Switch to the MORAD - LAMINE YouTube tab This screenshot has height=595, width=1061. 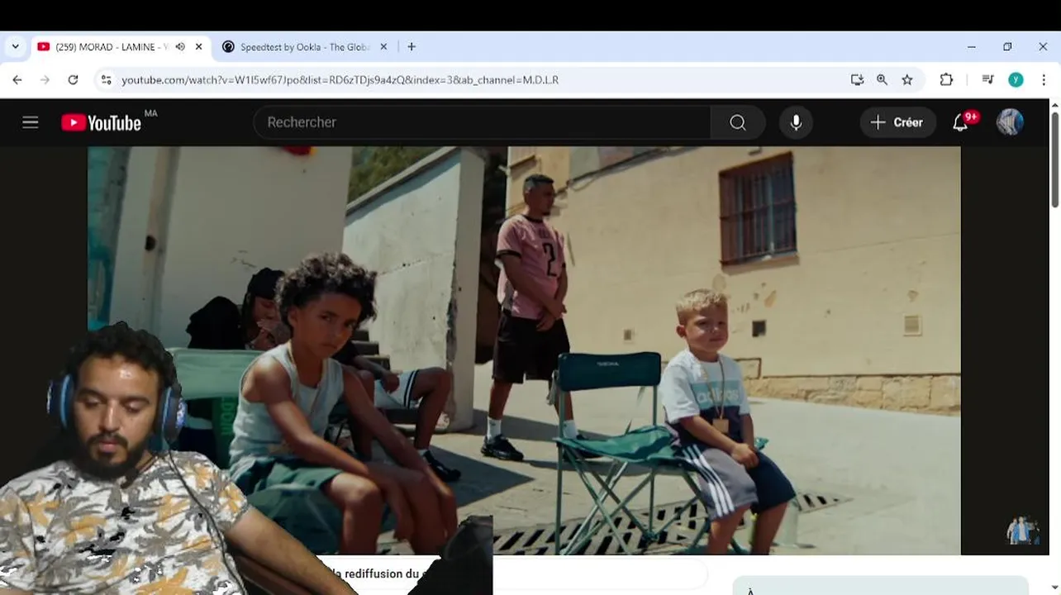112,47
